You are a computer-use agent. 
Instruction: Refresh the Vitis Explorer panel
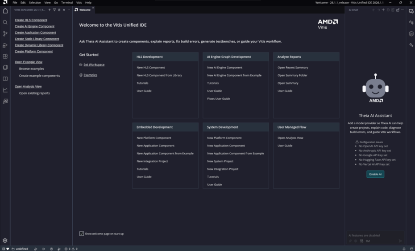coord(59,10)
